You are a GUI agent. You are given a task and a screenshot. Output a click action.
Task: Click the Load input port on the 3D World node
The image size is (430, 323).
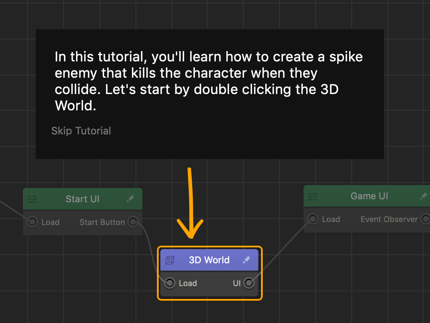coord(170,283)
